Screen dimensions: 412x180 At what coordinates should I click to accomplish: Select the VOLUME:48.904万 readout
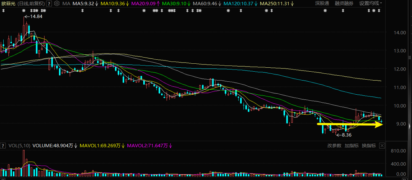point(55,146)
